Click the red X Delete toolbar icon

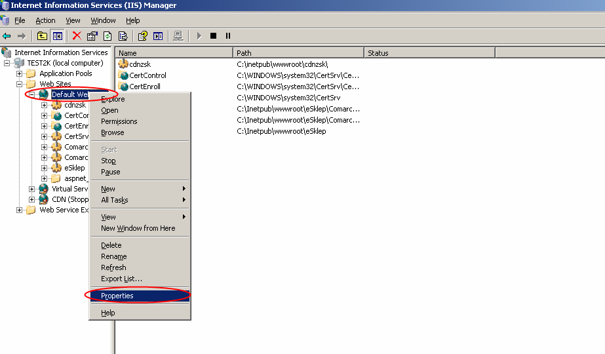coord(77,36)
